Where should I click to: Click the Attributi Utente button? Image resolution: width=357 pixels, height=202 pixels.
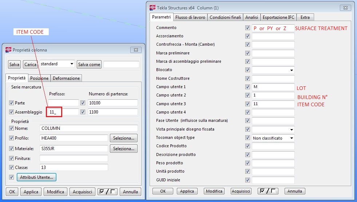tap(36, 177)
